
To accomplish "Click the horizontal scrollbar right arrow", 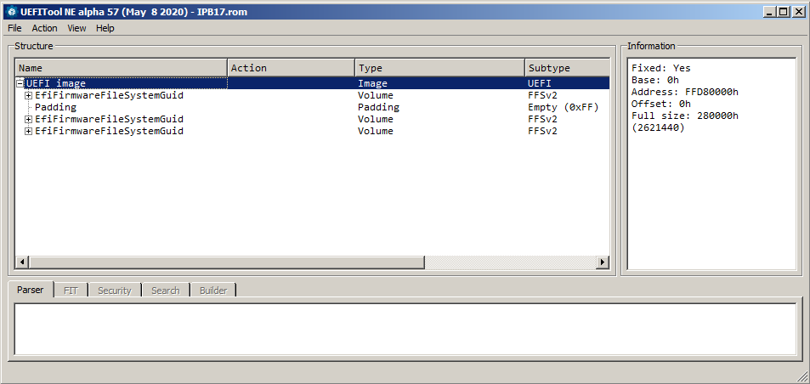I will pos(603,263).
